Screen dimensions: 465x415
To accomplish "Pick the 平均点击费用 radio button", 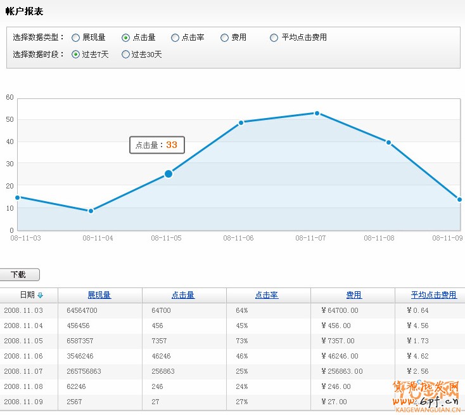I will [x=274, y=38].
